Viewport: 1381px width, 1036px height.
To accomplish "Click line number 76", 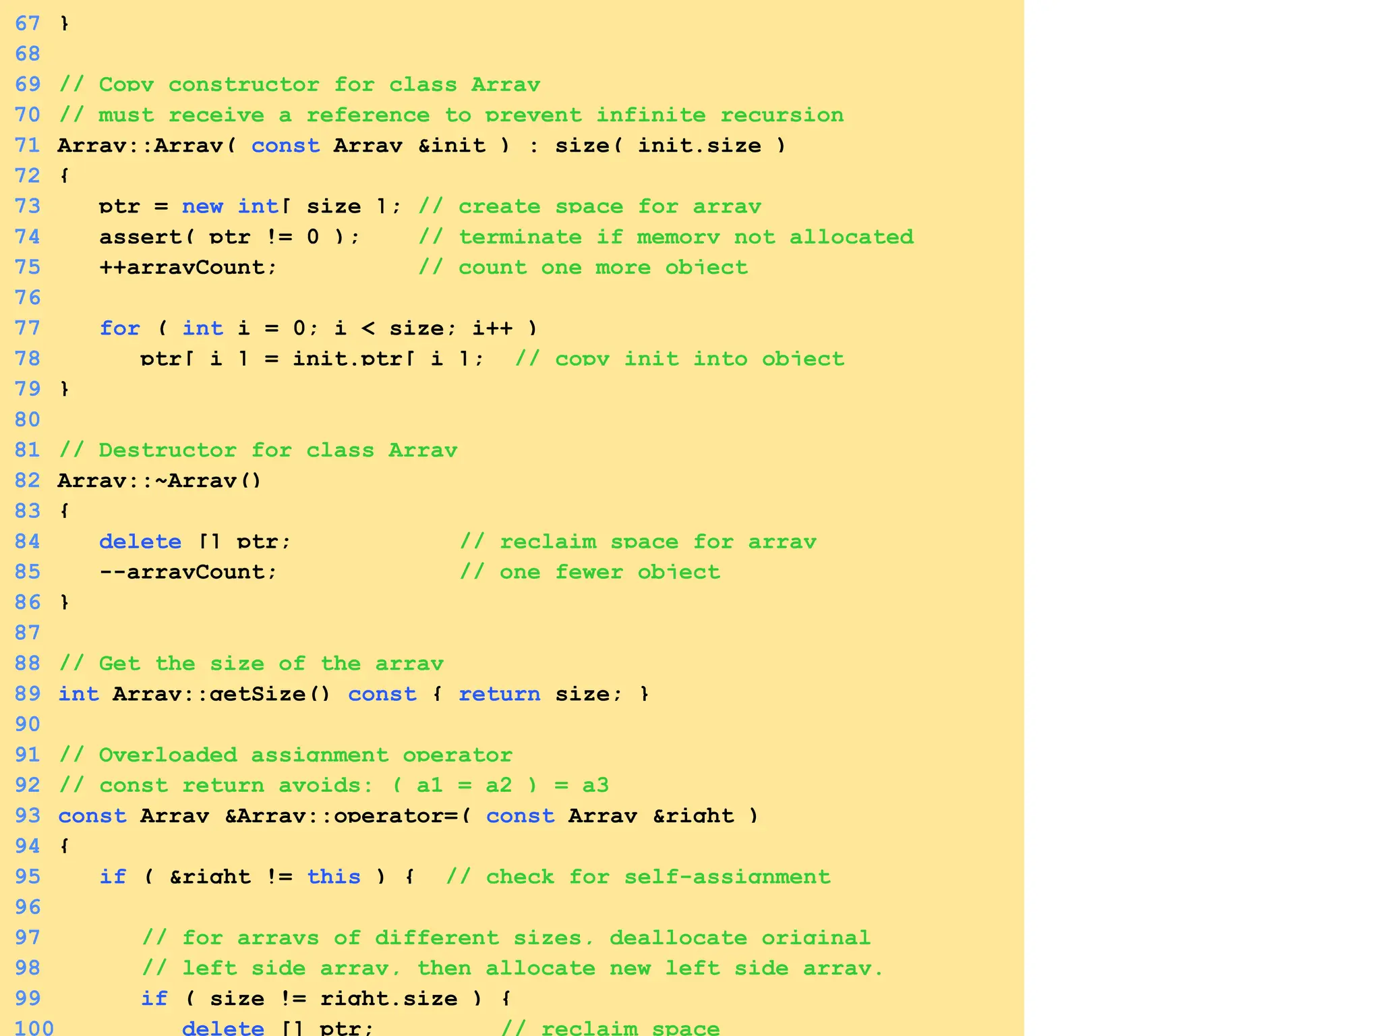I will point(28,297).
